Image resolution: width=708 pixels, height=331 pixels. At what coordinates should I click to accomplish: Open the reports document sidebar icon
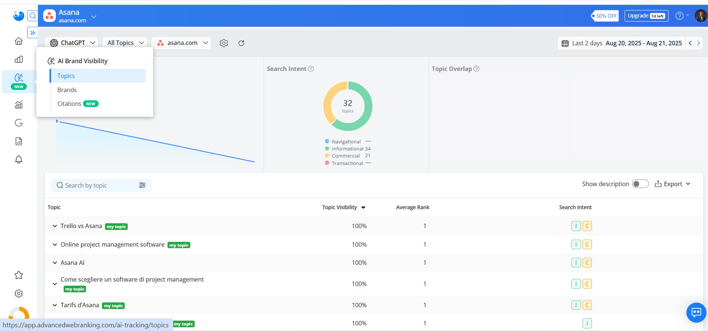(19, 141)
